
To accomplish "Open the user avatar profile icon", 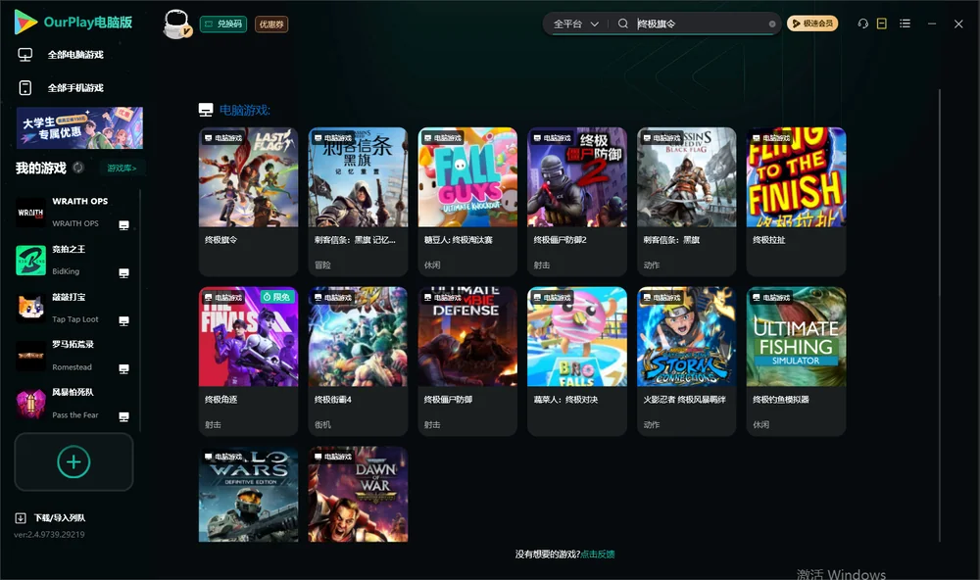I will (x=176, y=24).
